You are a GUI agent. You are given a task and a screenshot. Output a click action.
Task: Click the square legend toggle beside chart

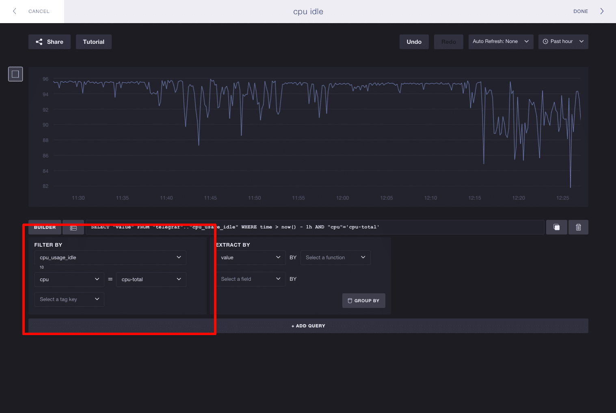(15, 74)
